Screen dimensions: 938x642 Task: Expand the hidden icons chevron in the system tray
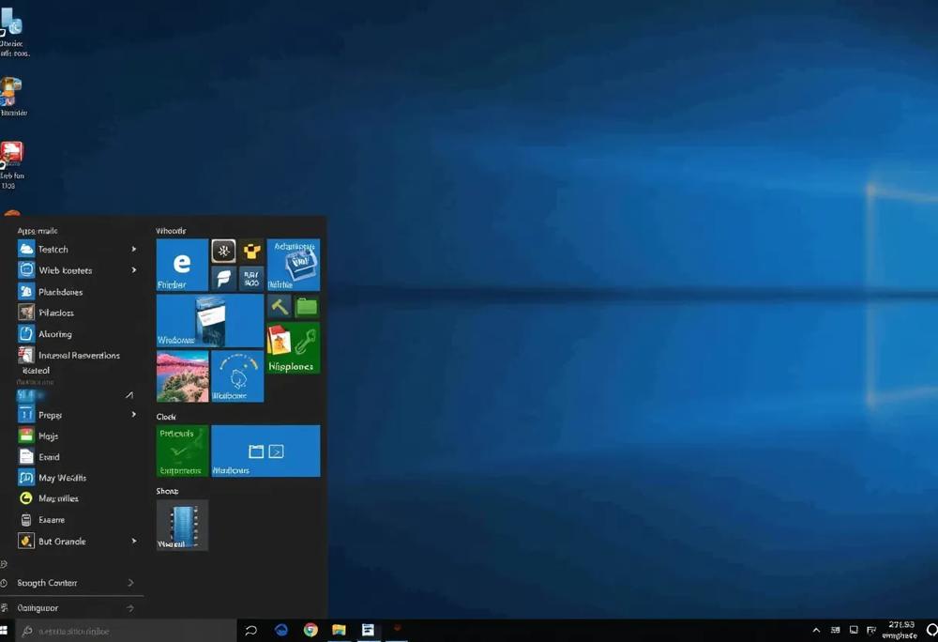tap(815, 630)
